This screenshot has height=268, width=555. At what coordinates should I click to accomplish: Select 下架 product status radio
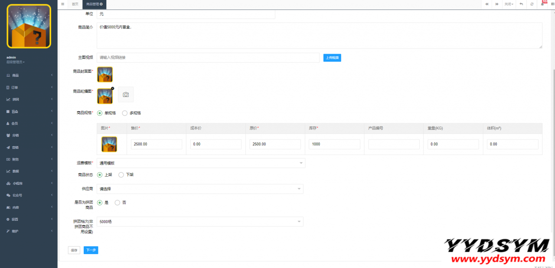[121, 175]
